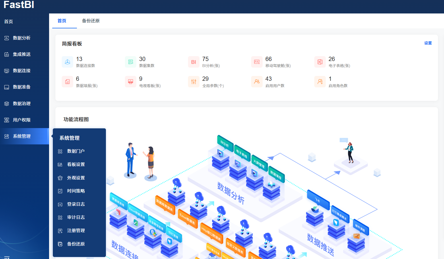Viewport: 444px width, 259px height.
Task: Click the 设置 link on 简报看板
Action: pos(428,43)
